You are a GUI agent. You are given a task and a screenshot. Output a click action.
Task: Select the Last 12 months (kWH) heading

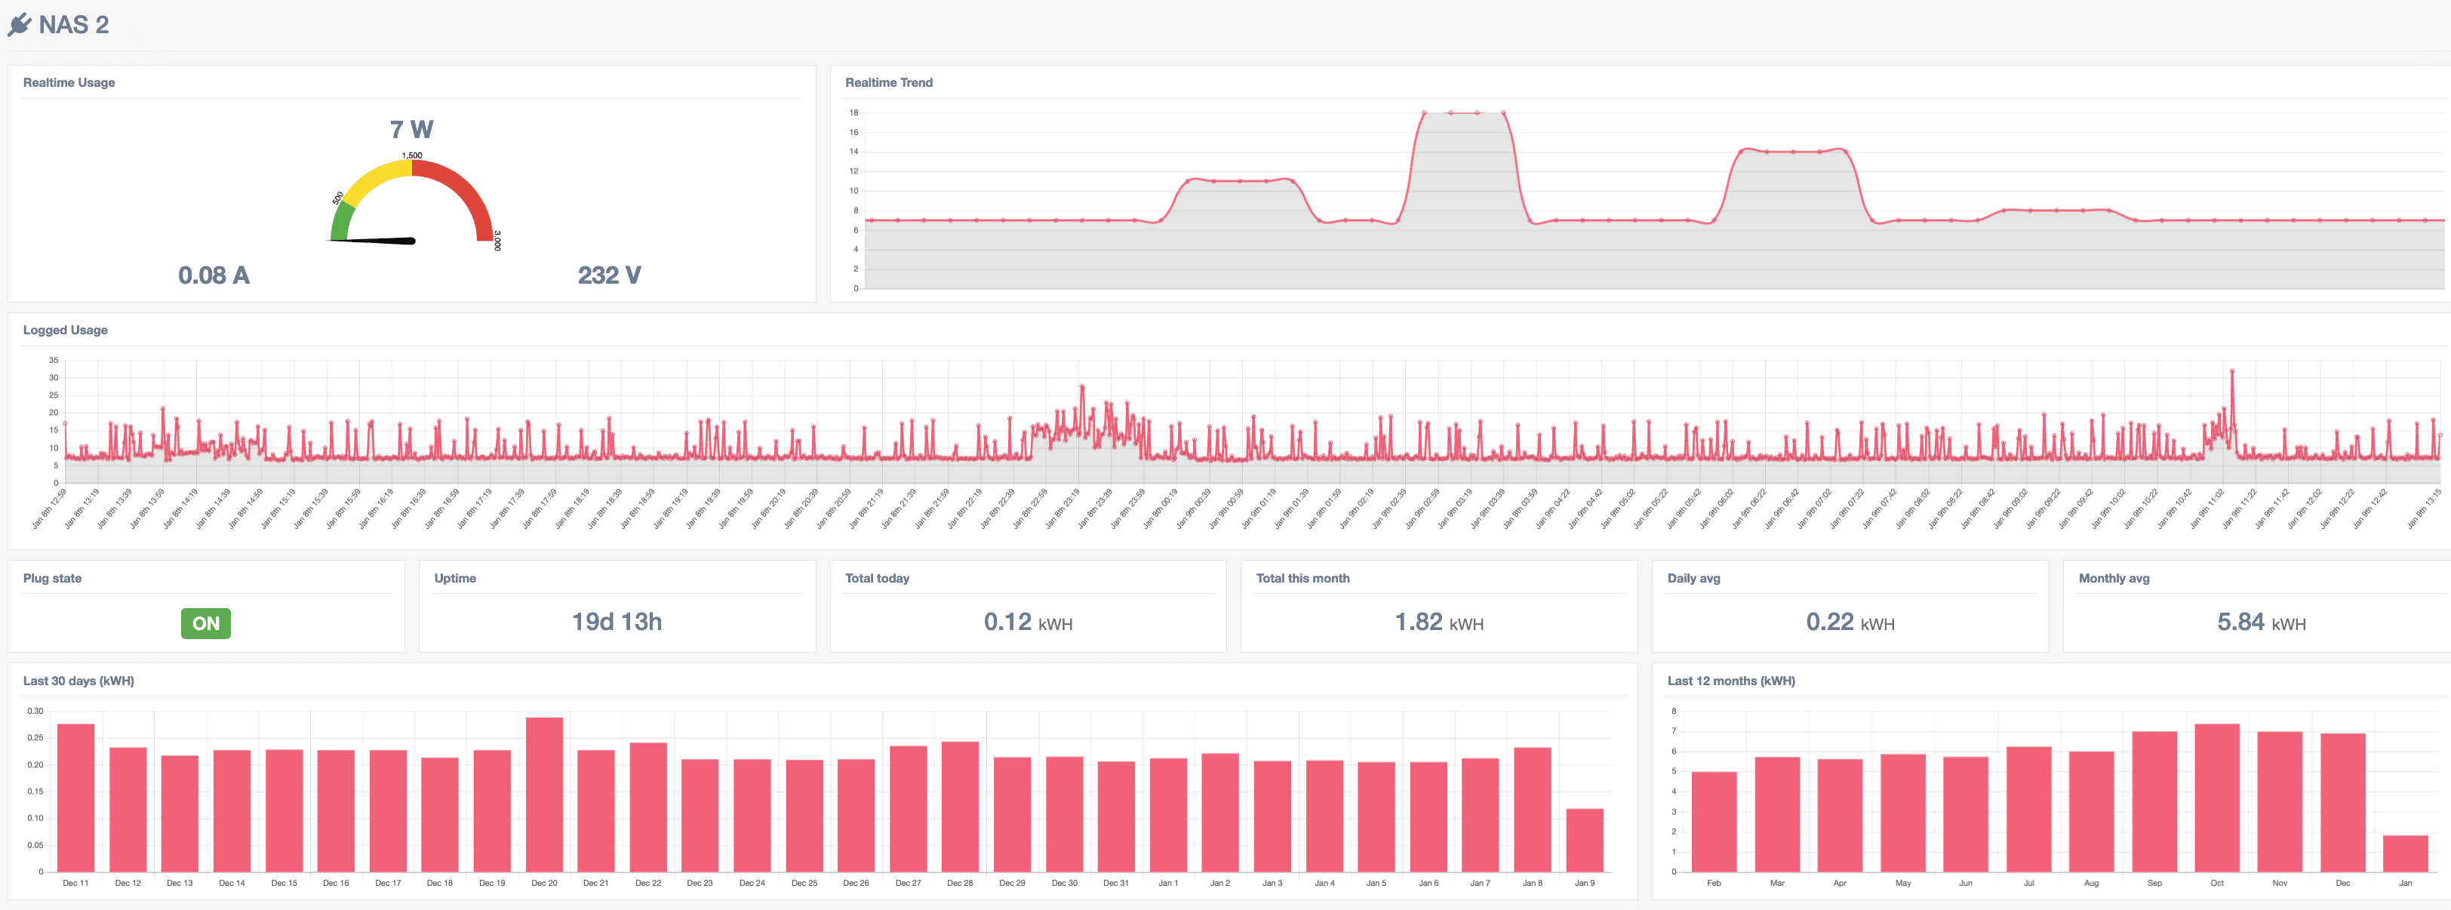tap(1731, 681)
